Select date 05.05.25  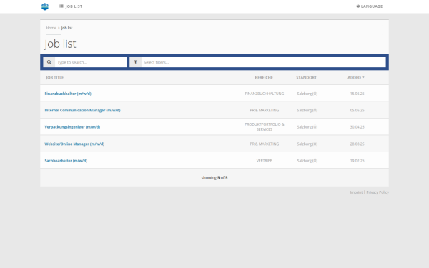[357, 110]
